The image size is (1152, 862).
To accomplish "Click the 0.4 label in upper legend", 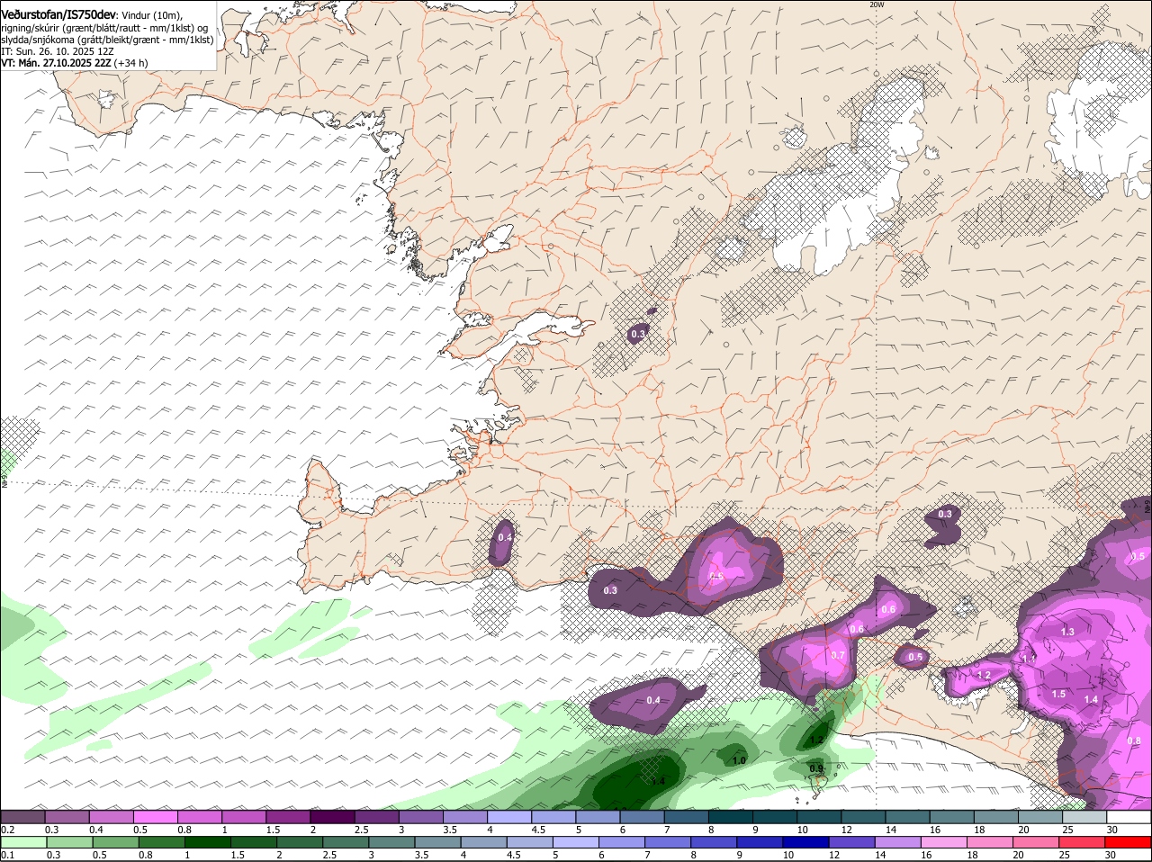I will tap(95, 830).
